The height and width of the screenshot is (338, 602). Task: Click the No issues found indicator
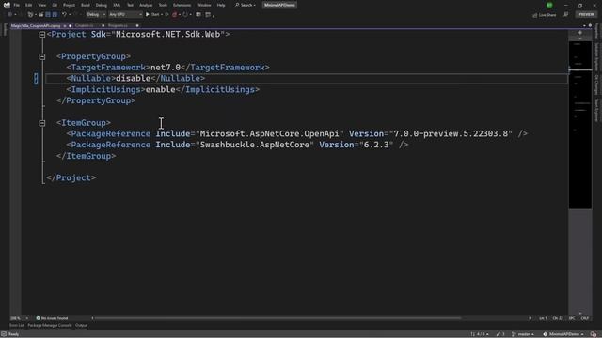52,318
